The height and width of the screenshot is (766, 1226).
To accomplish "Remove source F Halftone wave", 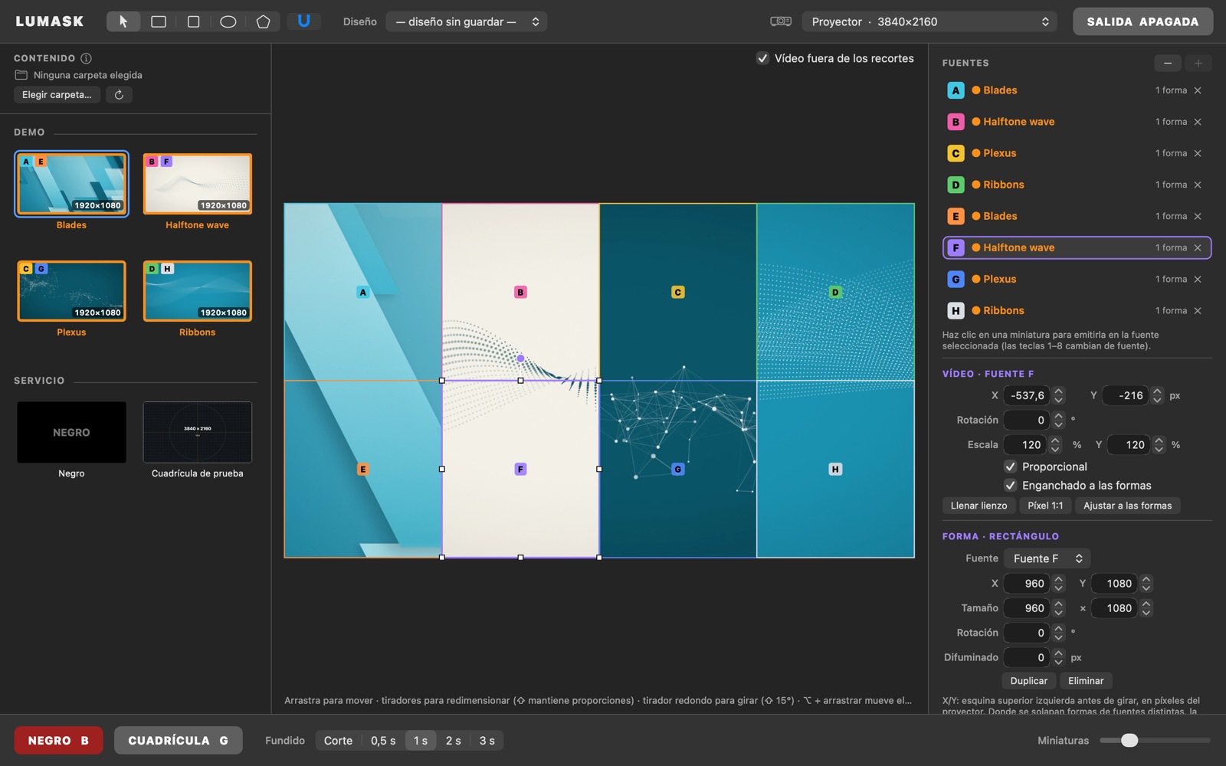I will click(x=1198, y=247).
